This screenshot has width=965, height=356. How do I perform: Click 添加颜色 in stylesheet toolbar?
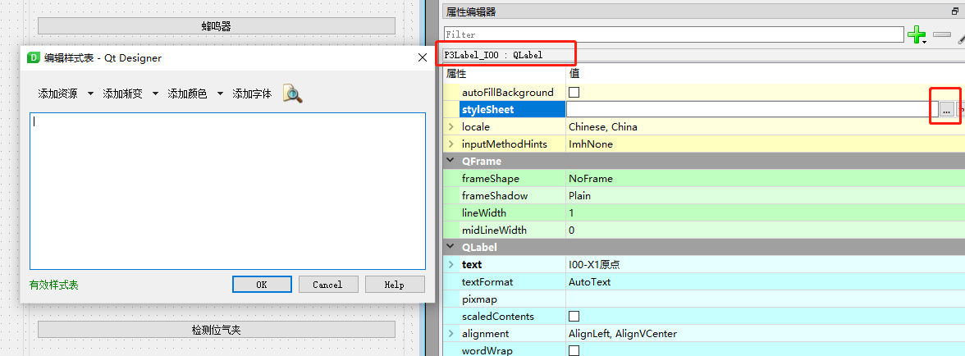click(x=187, y=94)
